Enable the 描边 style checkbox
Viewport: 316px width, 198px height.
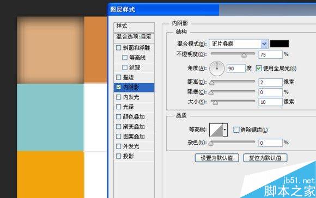119,77
